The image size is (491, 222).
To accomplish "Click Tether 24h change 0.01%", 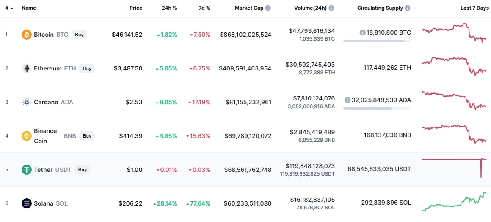I will coord(167,170).
